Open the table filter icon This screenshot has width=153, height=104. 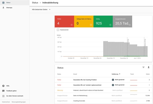[143, 67]
